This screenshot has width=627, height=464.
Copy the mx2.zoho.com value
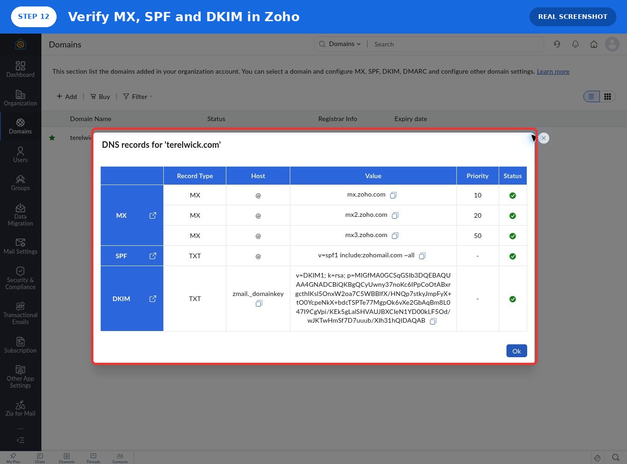coord(395,215)
